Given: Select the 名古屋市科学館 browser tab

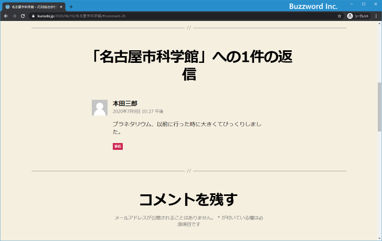Looking at the screenshot, I should pyautogui.click(x=34, y=7).
